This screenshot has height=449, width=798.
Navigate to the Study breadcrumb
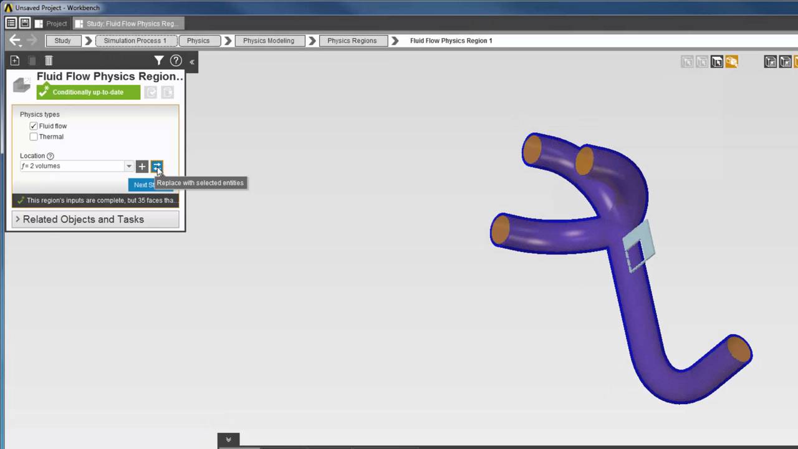click(62, 41)
